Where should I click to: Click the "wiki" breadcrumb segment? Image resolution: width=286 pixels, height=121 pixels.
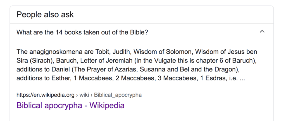(x=84, y=95)
